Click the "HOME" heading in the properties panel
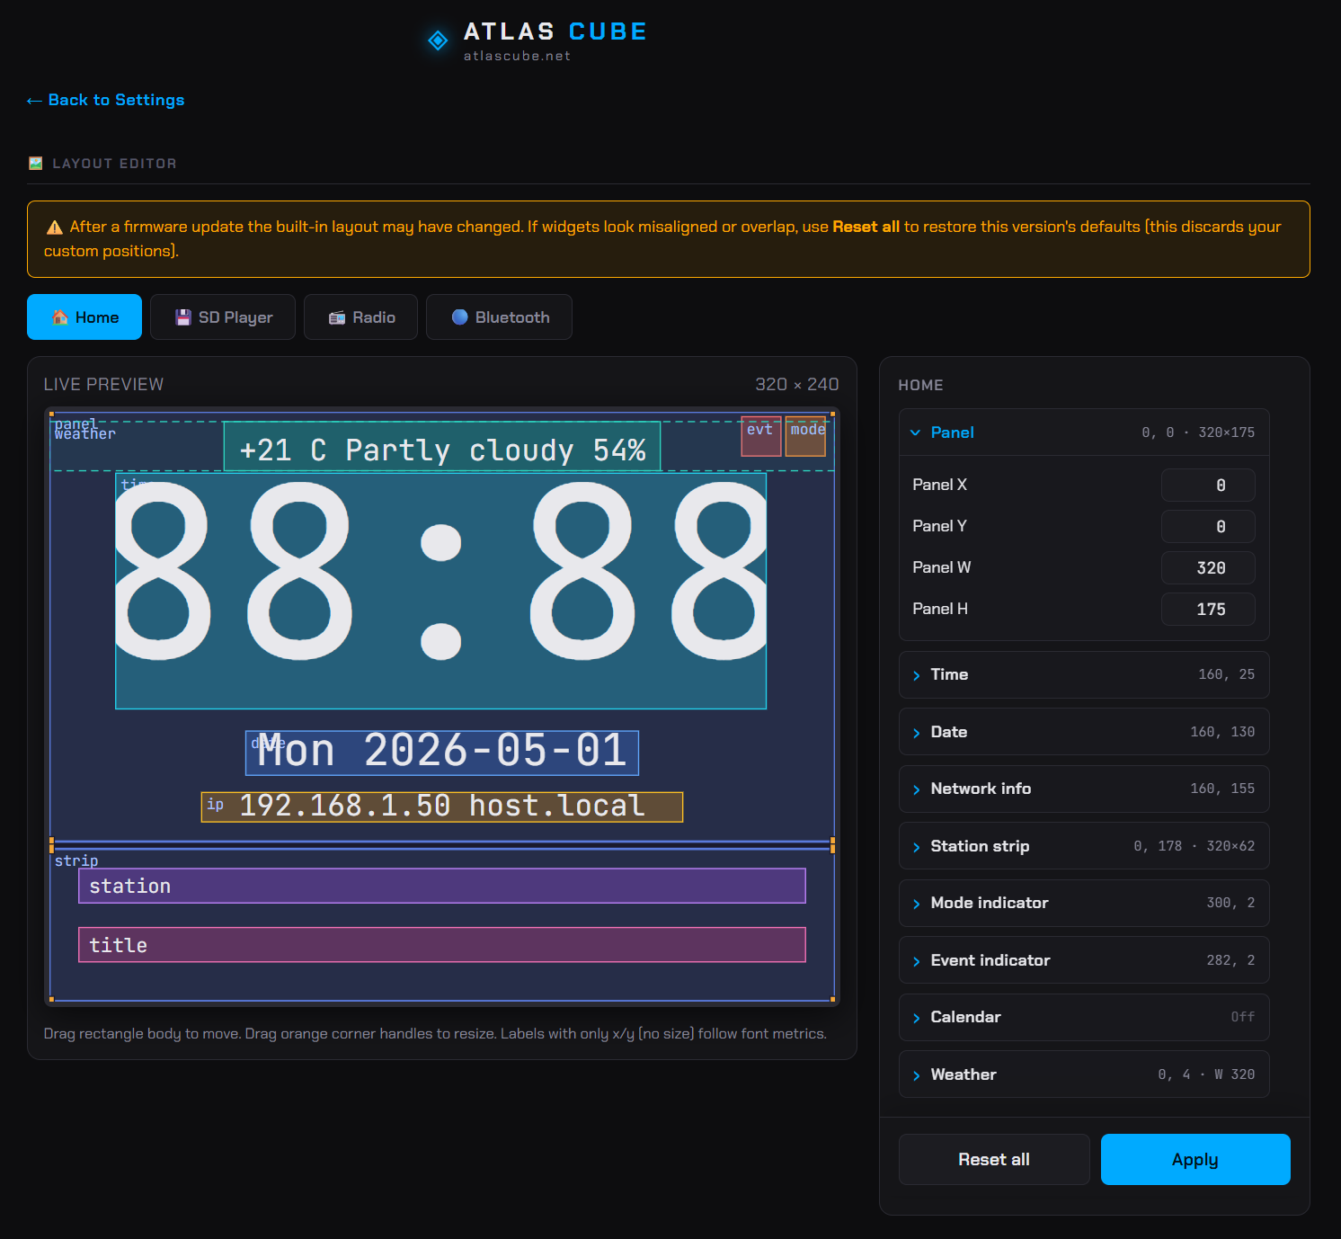This screenshot has height=1239, width=1341. [x=921, y=386]
